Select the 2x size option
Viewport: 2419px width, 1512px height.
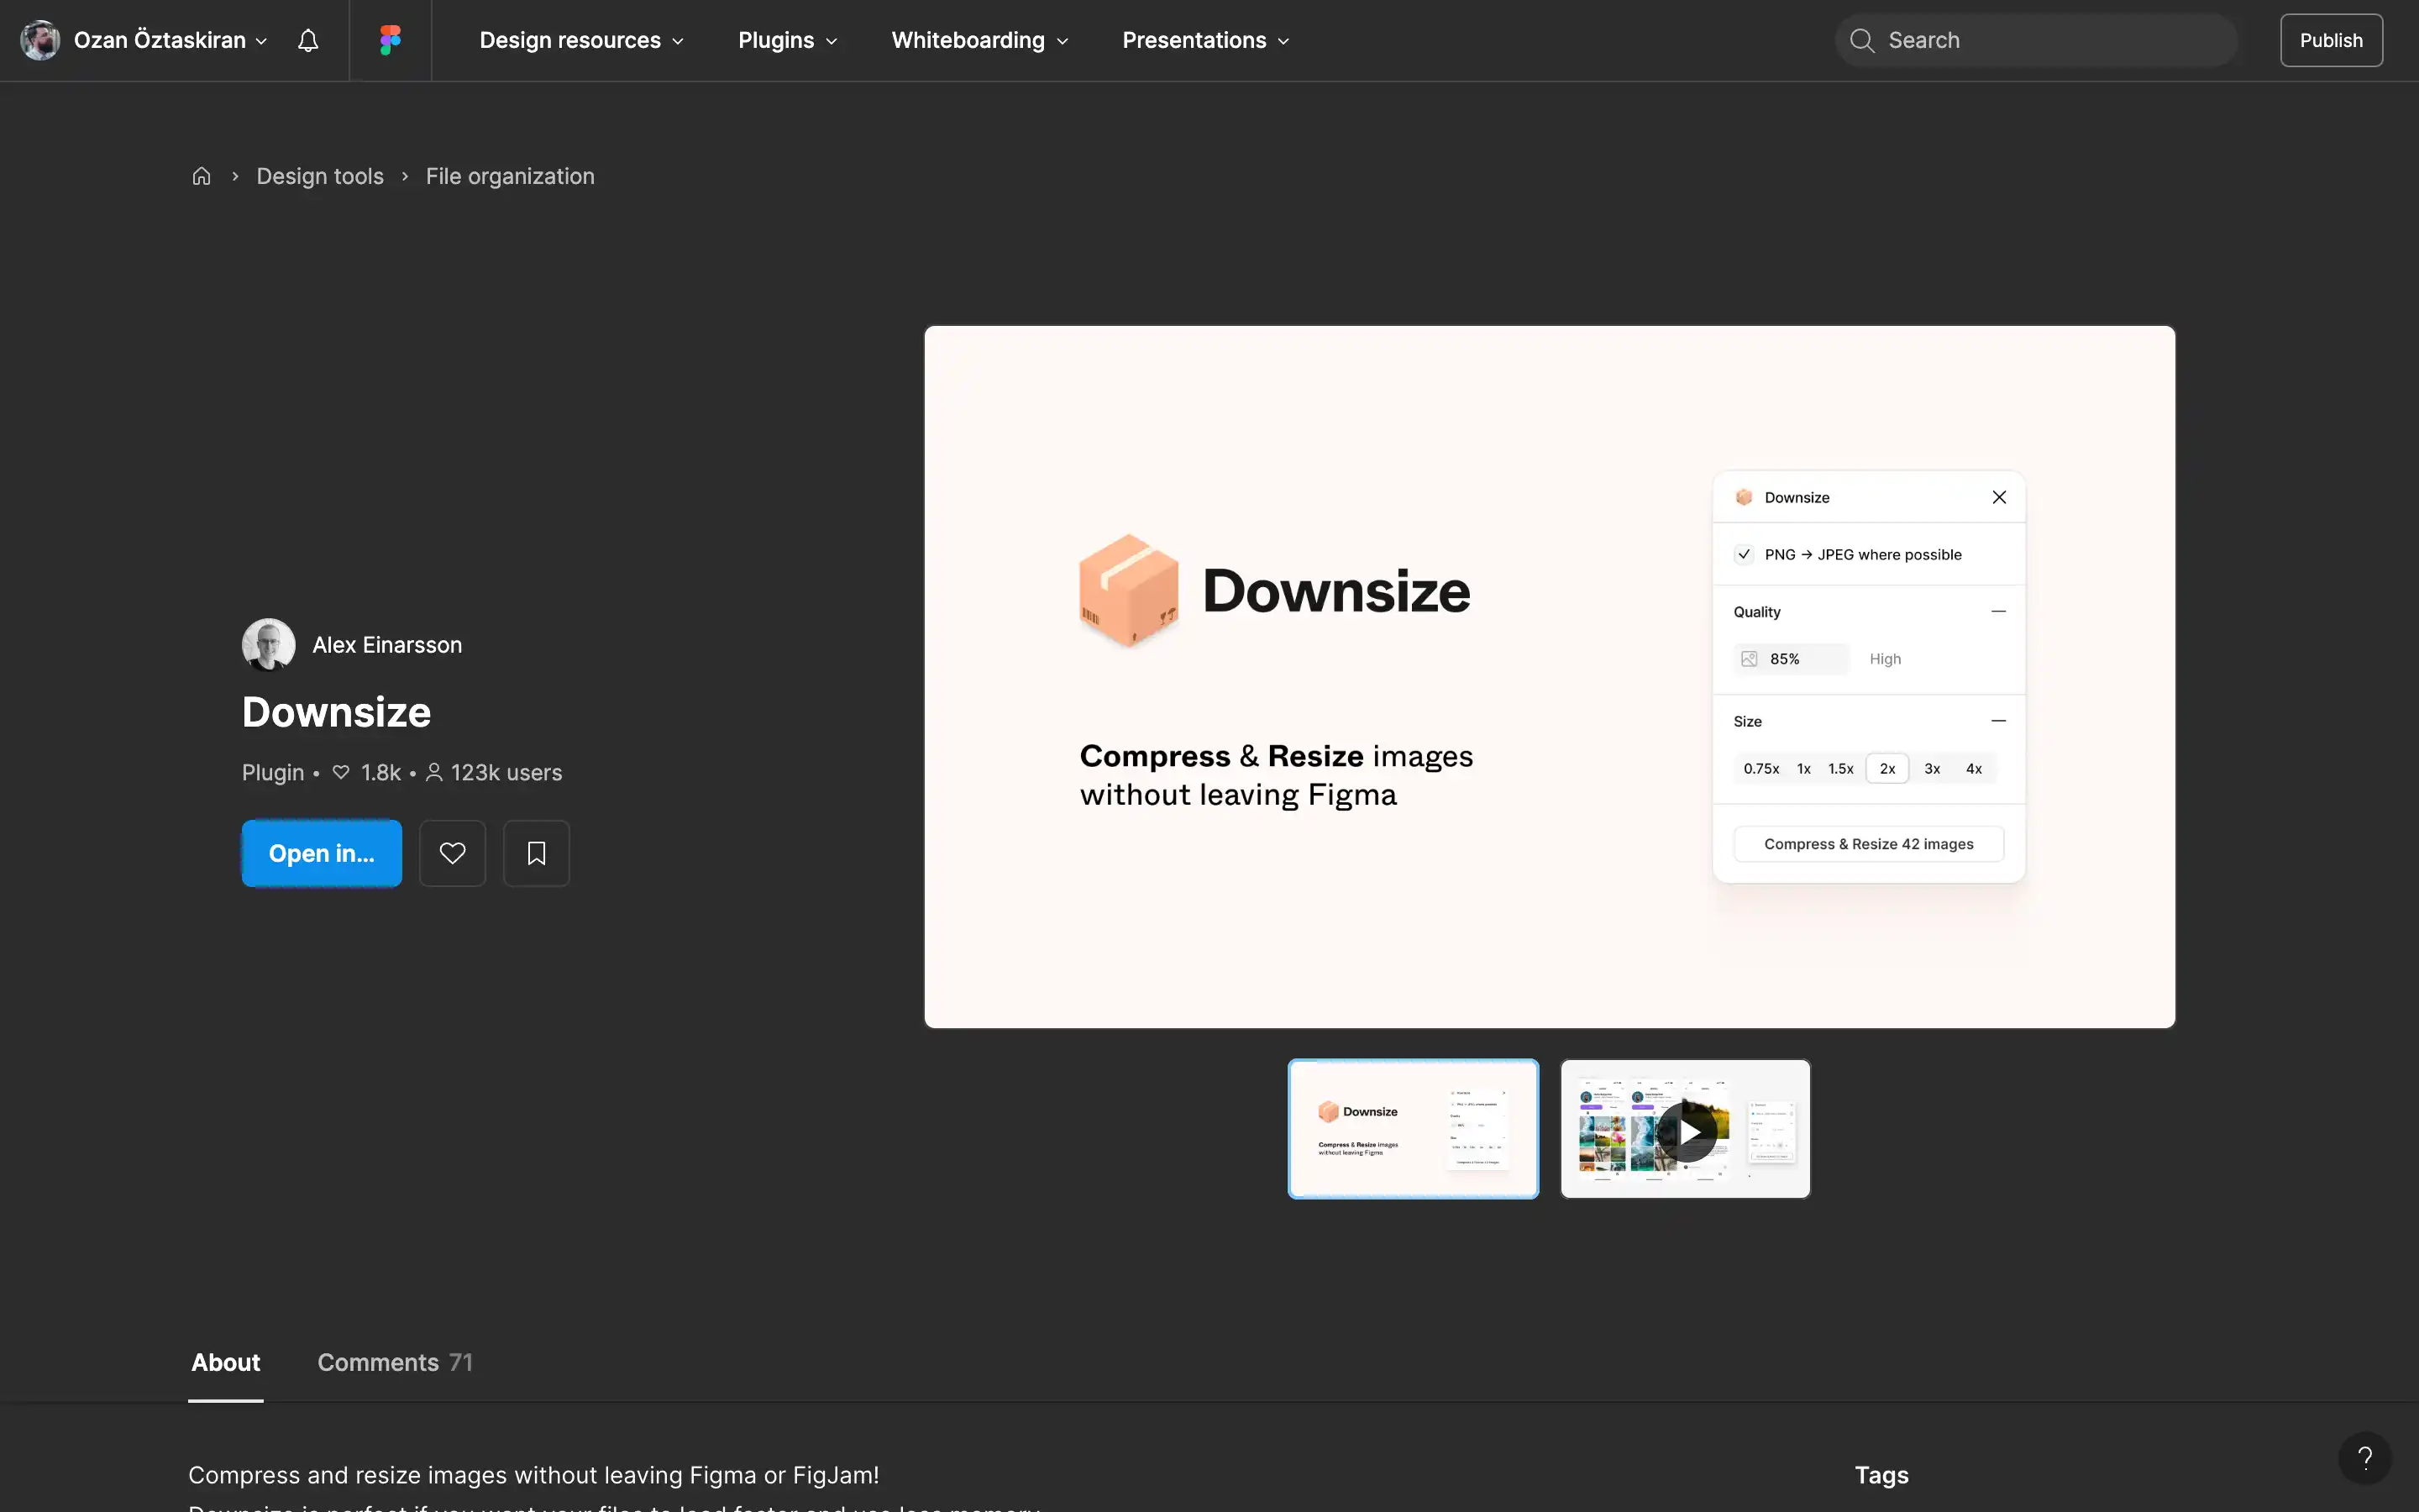point(1886,768)
